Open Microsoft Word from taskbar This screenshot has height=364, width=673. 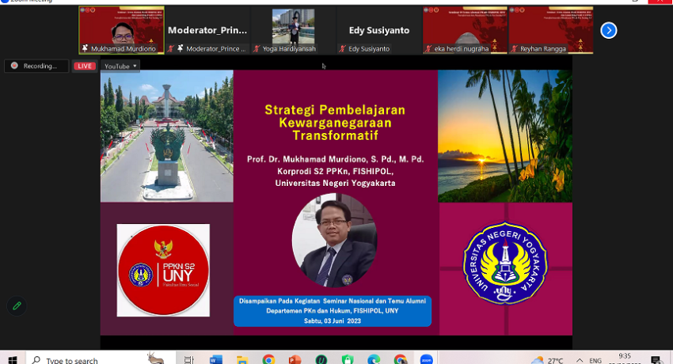[216, 359]
